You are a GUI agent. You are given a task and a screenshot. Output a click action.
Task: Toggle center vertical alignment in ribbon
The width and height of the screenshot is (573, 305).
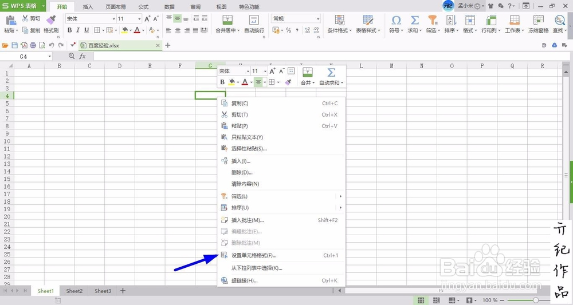pos(177,18)
